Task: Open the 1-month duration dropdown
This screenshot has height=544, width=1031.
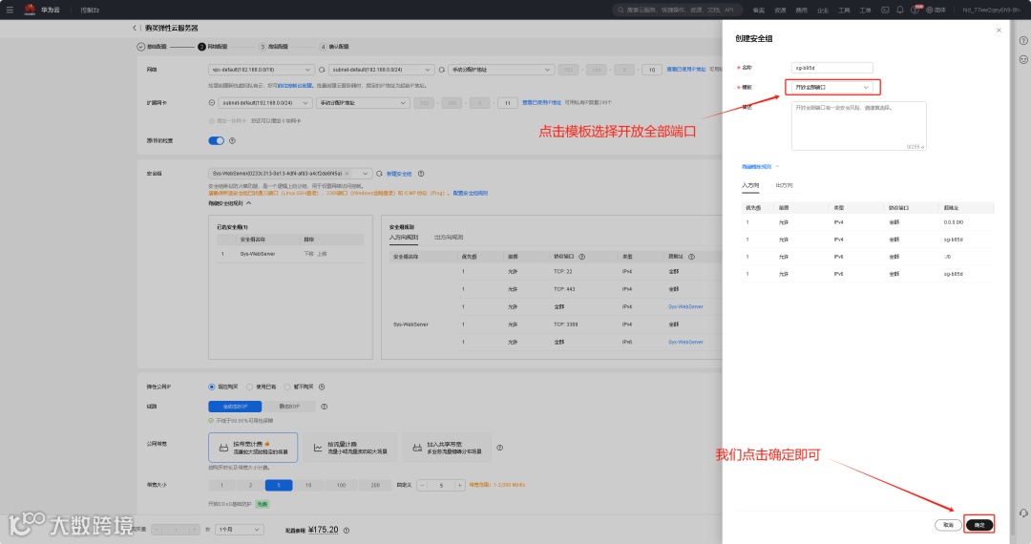Action: (x=240, y=530)
